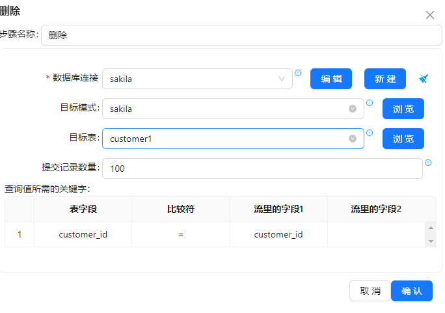Click 浏览 button next to 目标表

coord(403,139)
